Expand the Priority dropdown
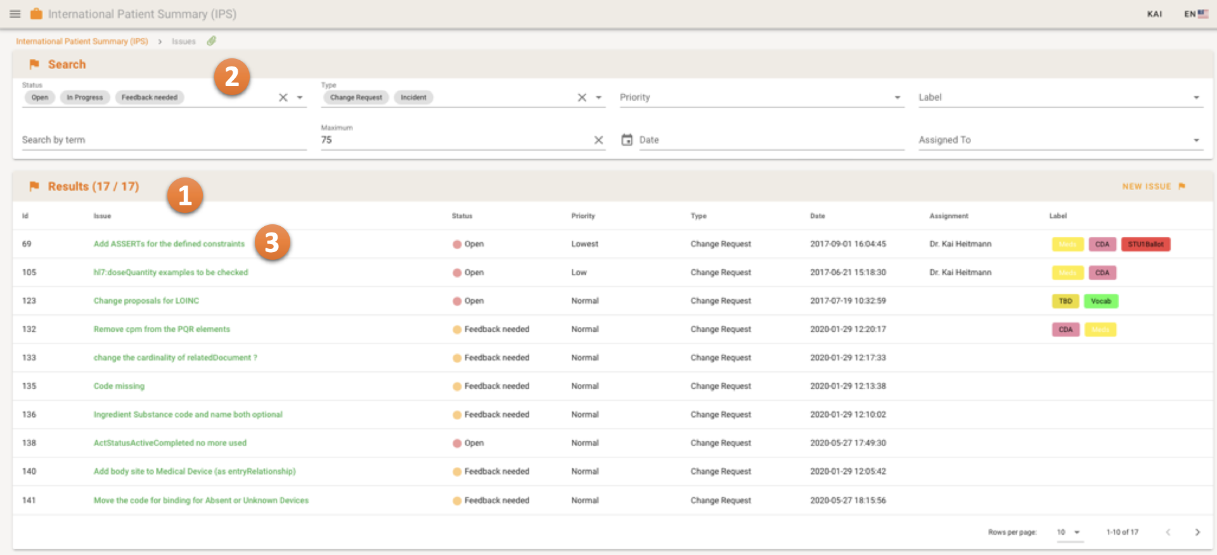Viewport: 1217px width, 555px height. [x=897, y=98]
